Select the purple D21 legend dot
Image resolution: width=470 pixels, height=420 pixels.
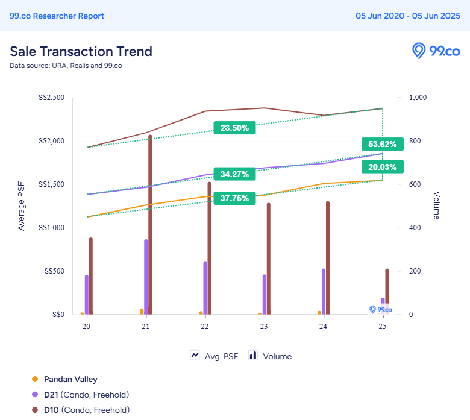pos(35,395)
